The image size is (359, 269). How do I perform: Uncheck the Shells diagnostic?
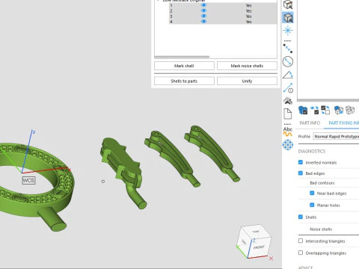point(301,217)
